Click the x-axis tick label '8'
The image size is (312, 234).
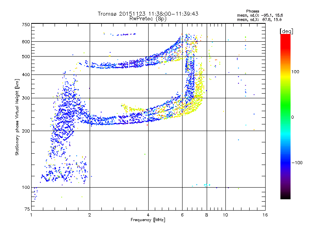[207, 215]
